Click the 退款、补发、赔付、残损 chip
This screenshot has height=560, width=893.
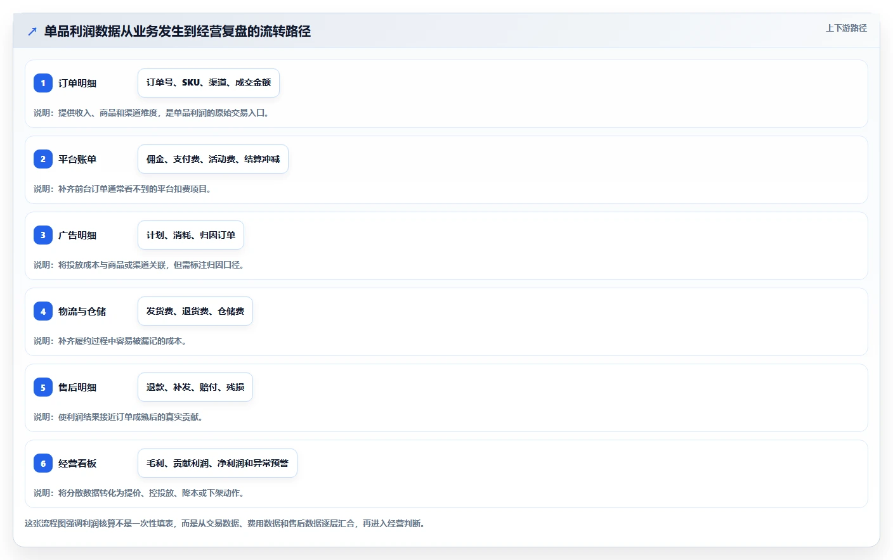click(x=195, y=387)
